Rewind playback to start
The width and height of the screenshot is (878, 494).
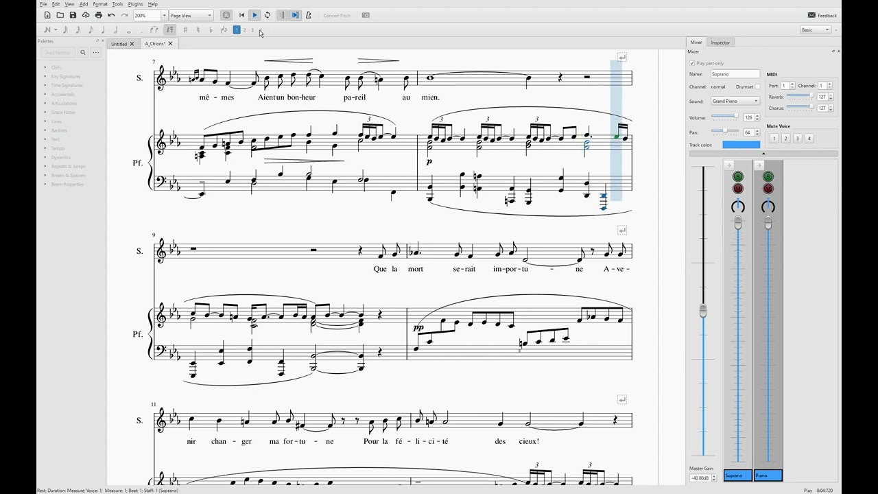pos(241,15)
